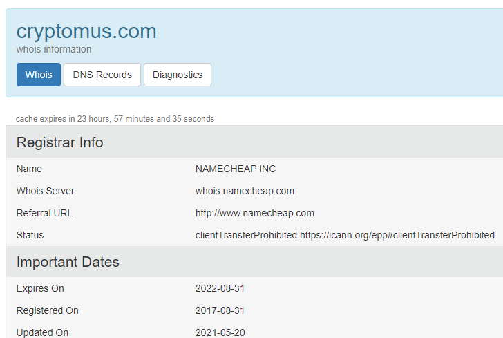Click the Important Dates section header
The width and height of the screenshot is (503, 338).
[68, 262]
